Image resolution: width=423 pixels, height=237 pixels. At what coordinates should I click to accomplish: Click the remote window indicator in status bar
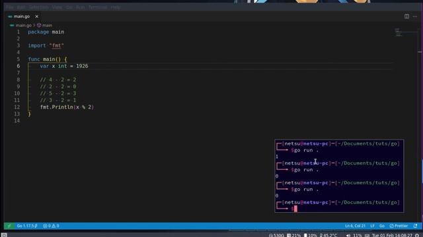click(9, 226)
